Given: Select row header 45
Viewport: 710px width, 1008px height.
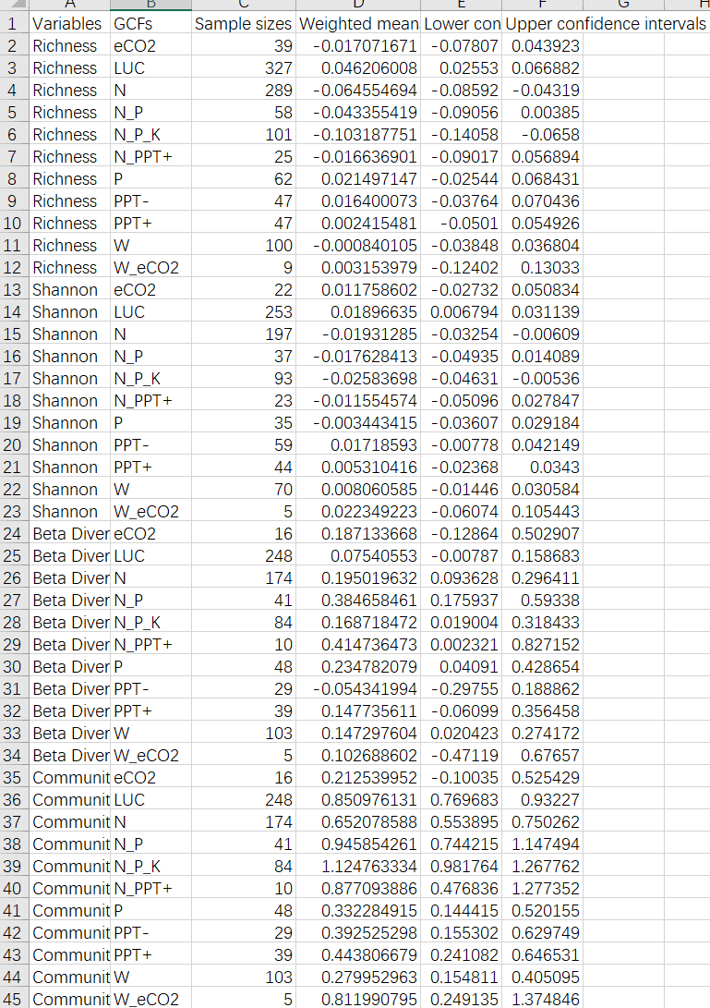Looking at the screenshot, I should click(x=14, y=999).
